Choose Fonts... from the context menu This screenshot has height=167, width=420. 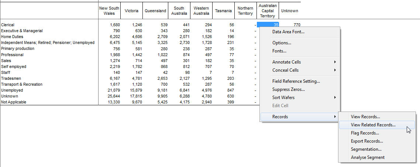click(x=279, y=51)
